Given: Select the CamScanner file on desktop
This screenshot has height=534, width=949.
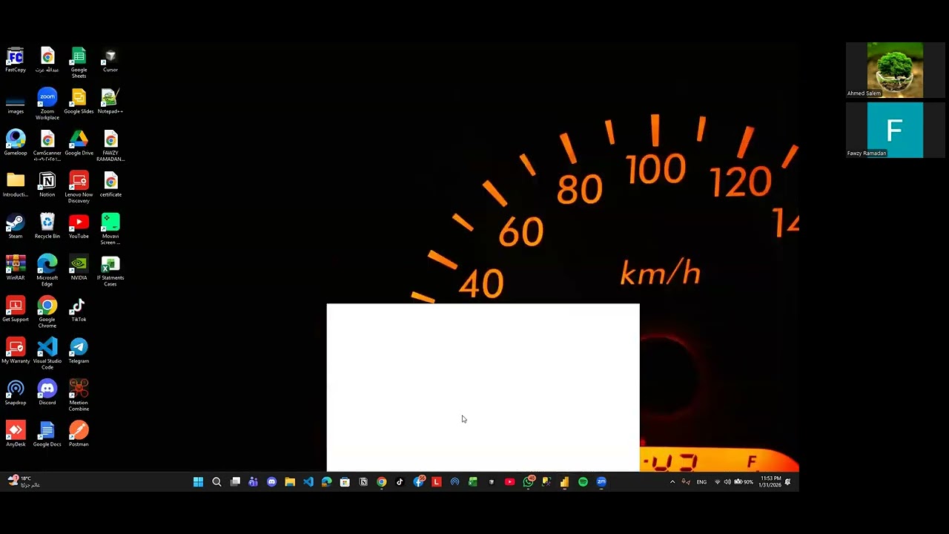Looking at the screenshot, I should point(47,146).
